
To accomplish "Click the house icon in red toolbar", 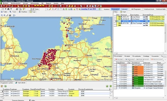I will (93, 6).
